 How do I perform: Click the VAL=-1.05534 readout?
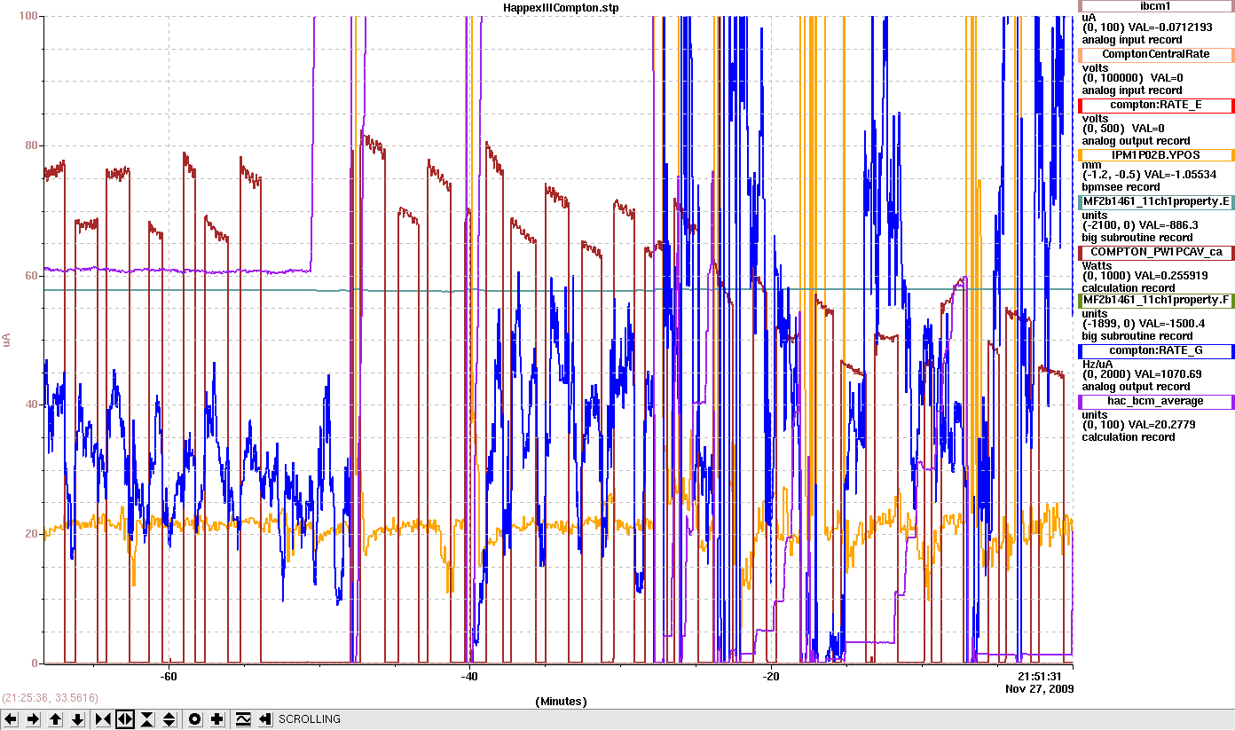(1180, 175)
